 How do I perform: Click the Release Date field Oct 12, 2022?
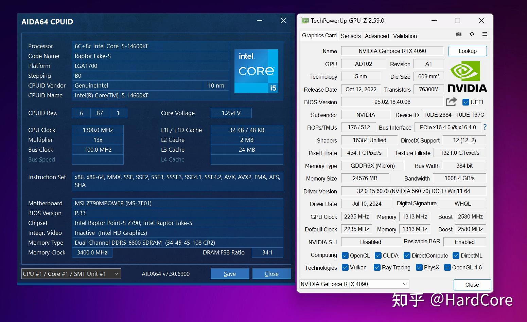pos(361,89)
